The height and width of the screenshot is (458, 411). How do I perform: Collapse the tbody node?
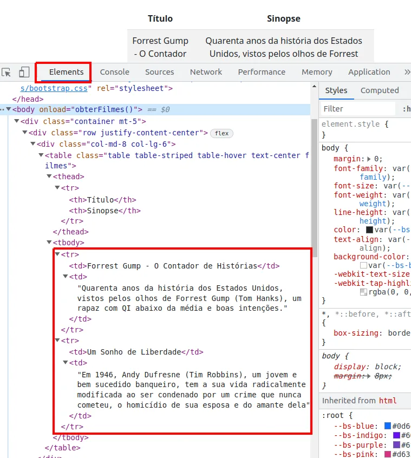[x=49, y=242]
